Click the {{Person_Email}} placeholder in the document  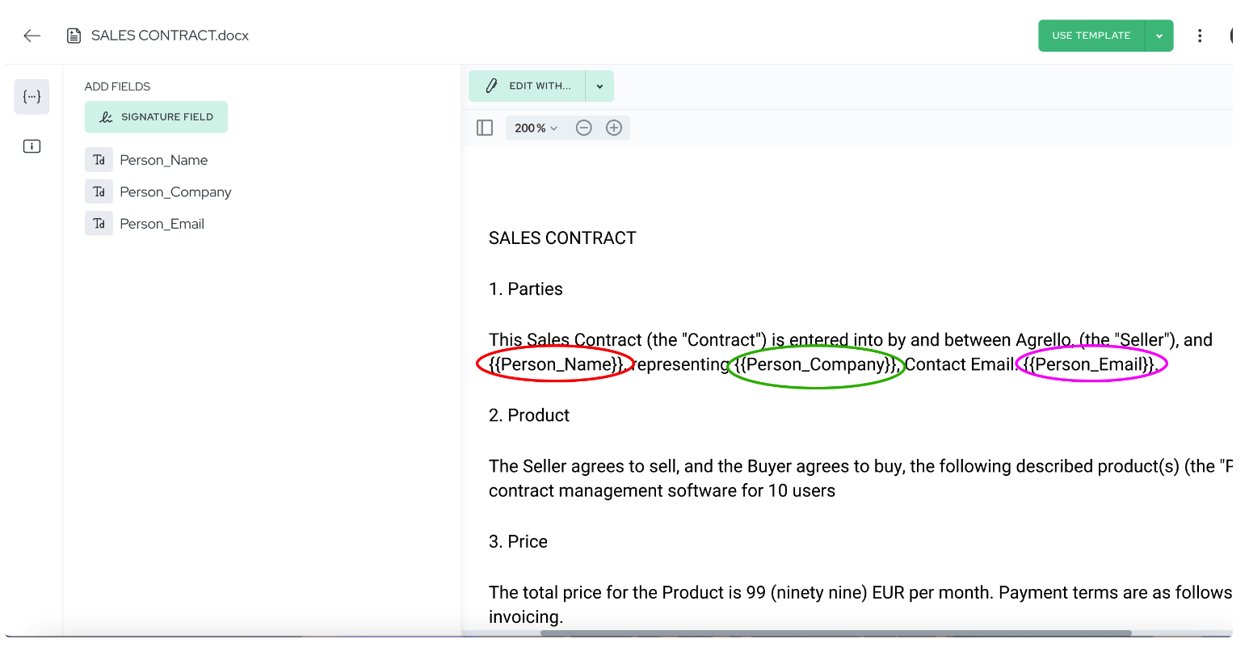point(1090,364)
